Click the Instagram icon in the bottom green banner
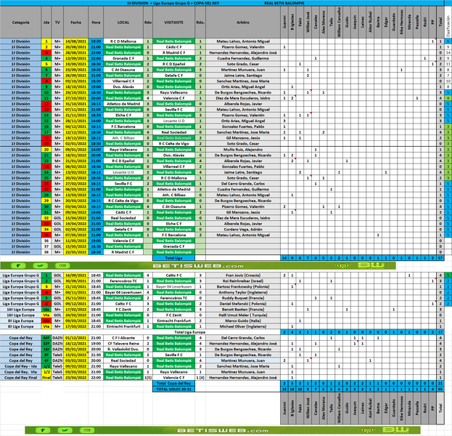The width and height of the screenshot is (452, 436). pyautogui.click(x=87, y=430)
